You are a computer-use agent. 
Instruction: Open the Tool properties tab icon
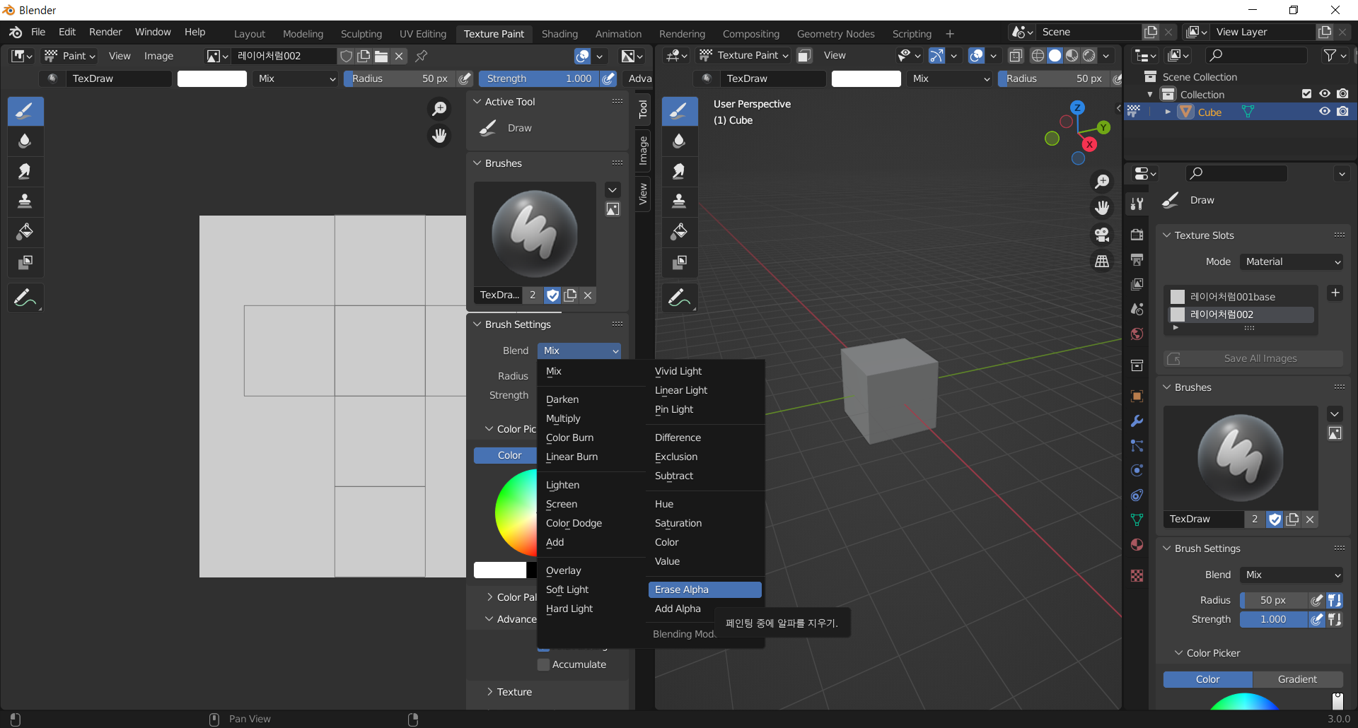click(x=1137, y=204)
